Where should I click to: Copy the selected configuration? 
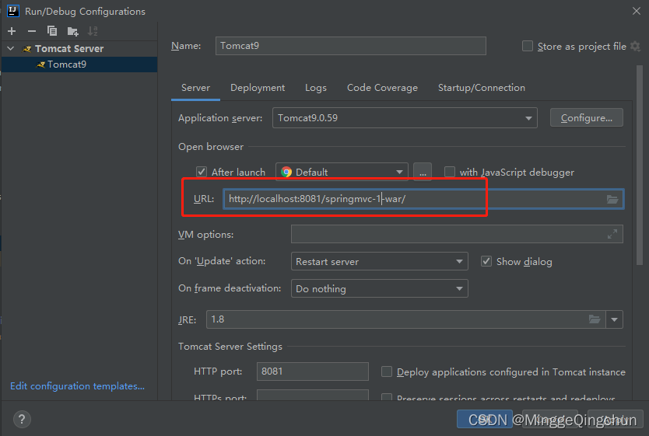(52, 31)
